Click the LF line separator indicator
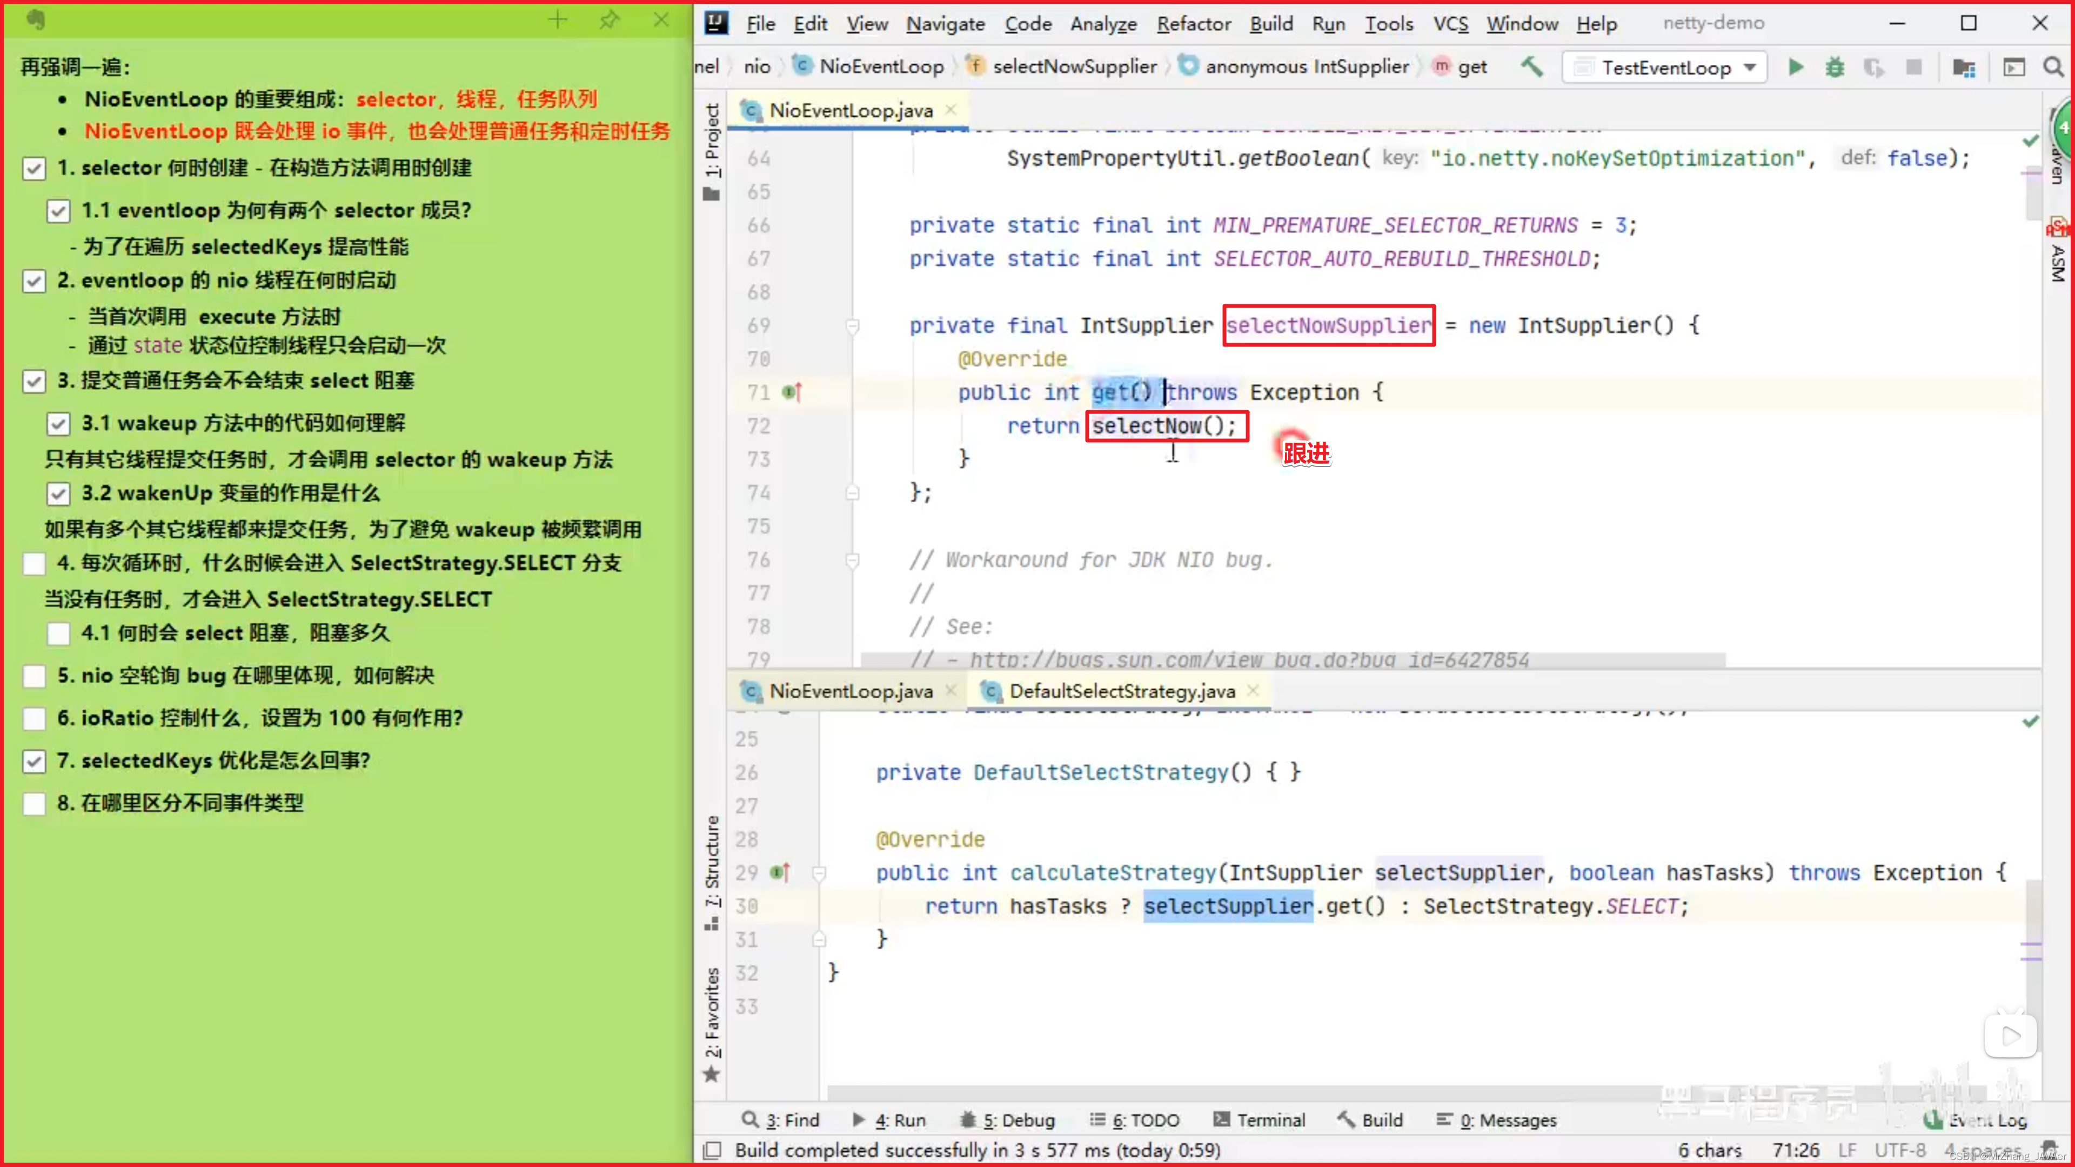Viewport: 2075px width, 1167px height. [x=1848, y=1150]
